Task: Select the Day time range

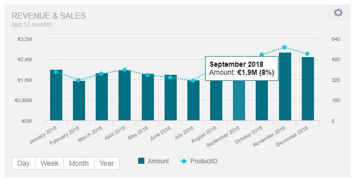Action: coord(23,163)
